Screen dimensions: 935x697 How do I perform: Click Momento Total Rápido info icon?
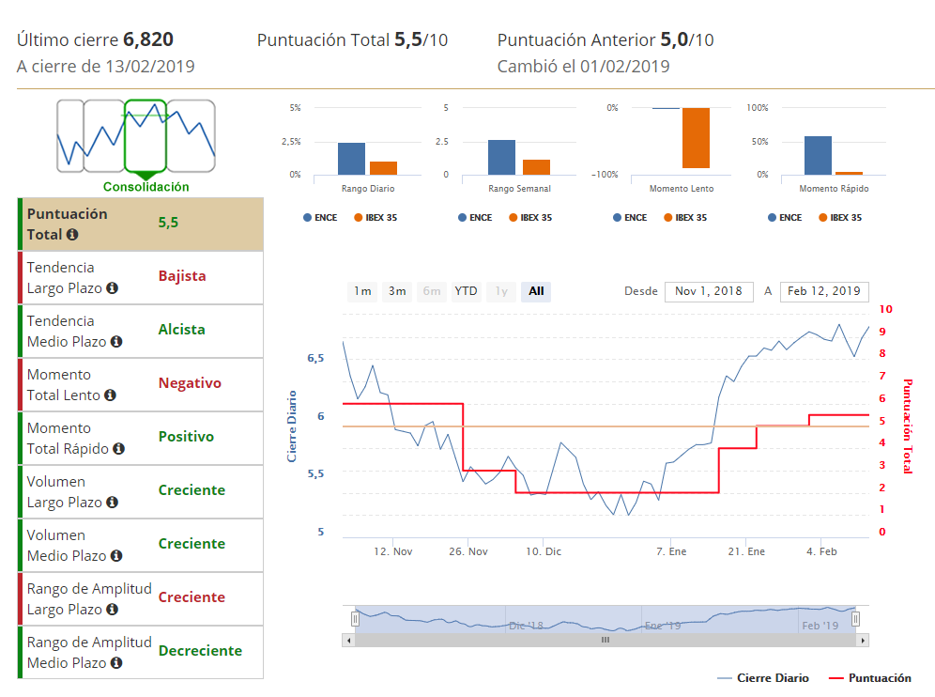click(x=118, y=449)
